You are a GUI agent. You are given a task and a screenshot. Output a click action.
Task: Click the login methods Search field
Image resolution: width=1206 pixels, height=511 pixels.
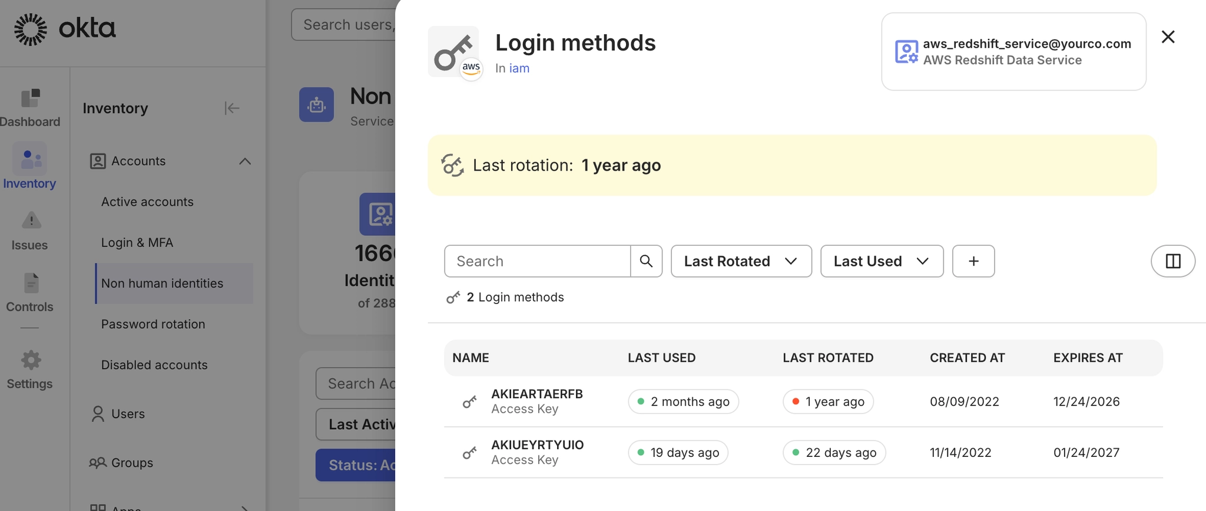pyautogui.click(x=537, y=261)
